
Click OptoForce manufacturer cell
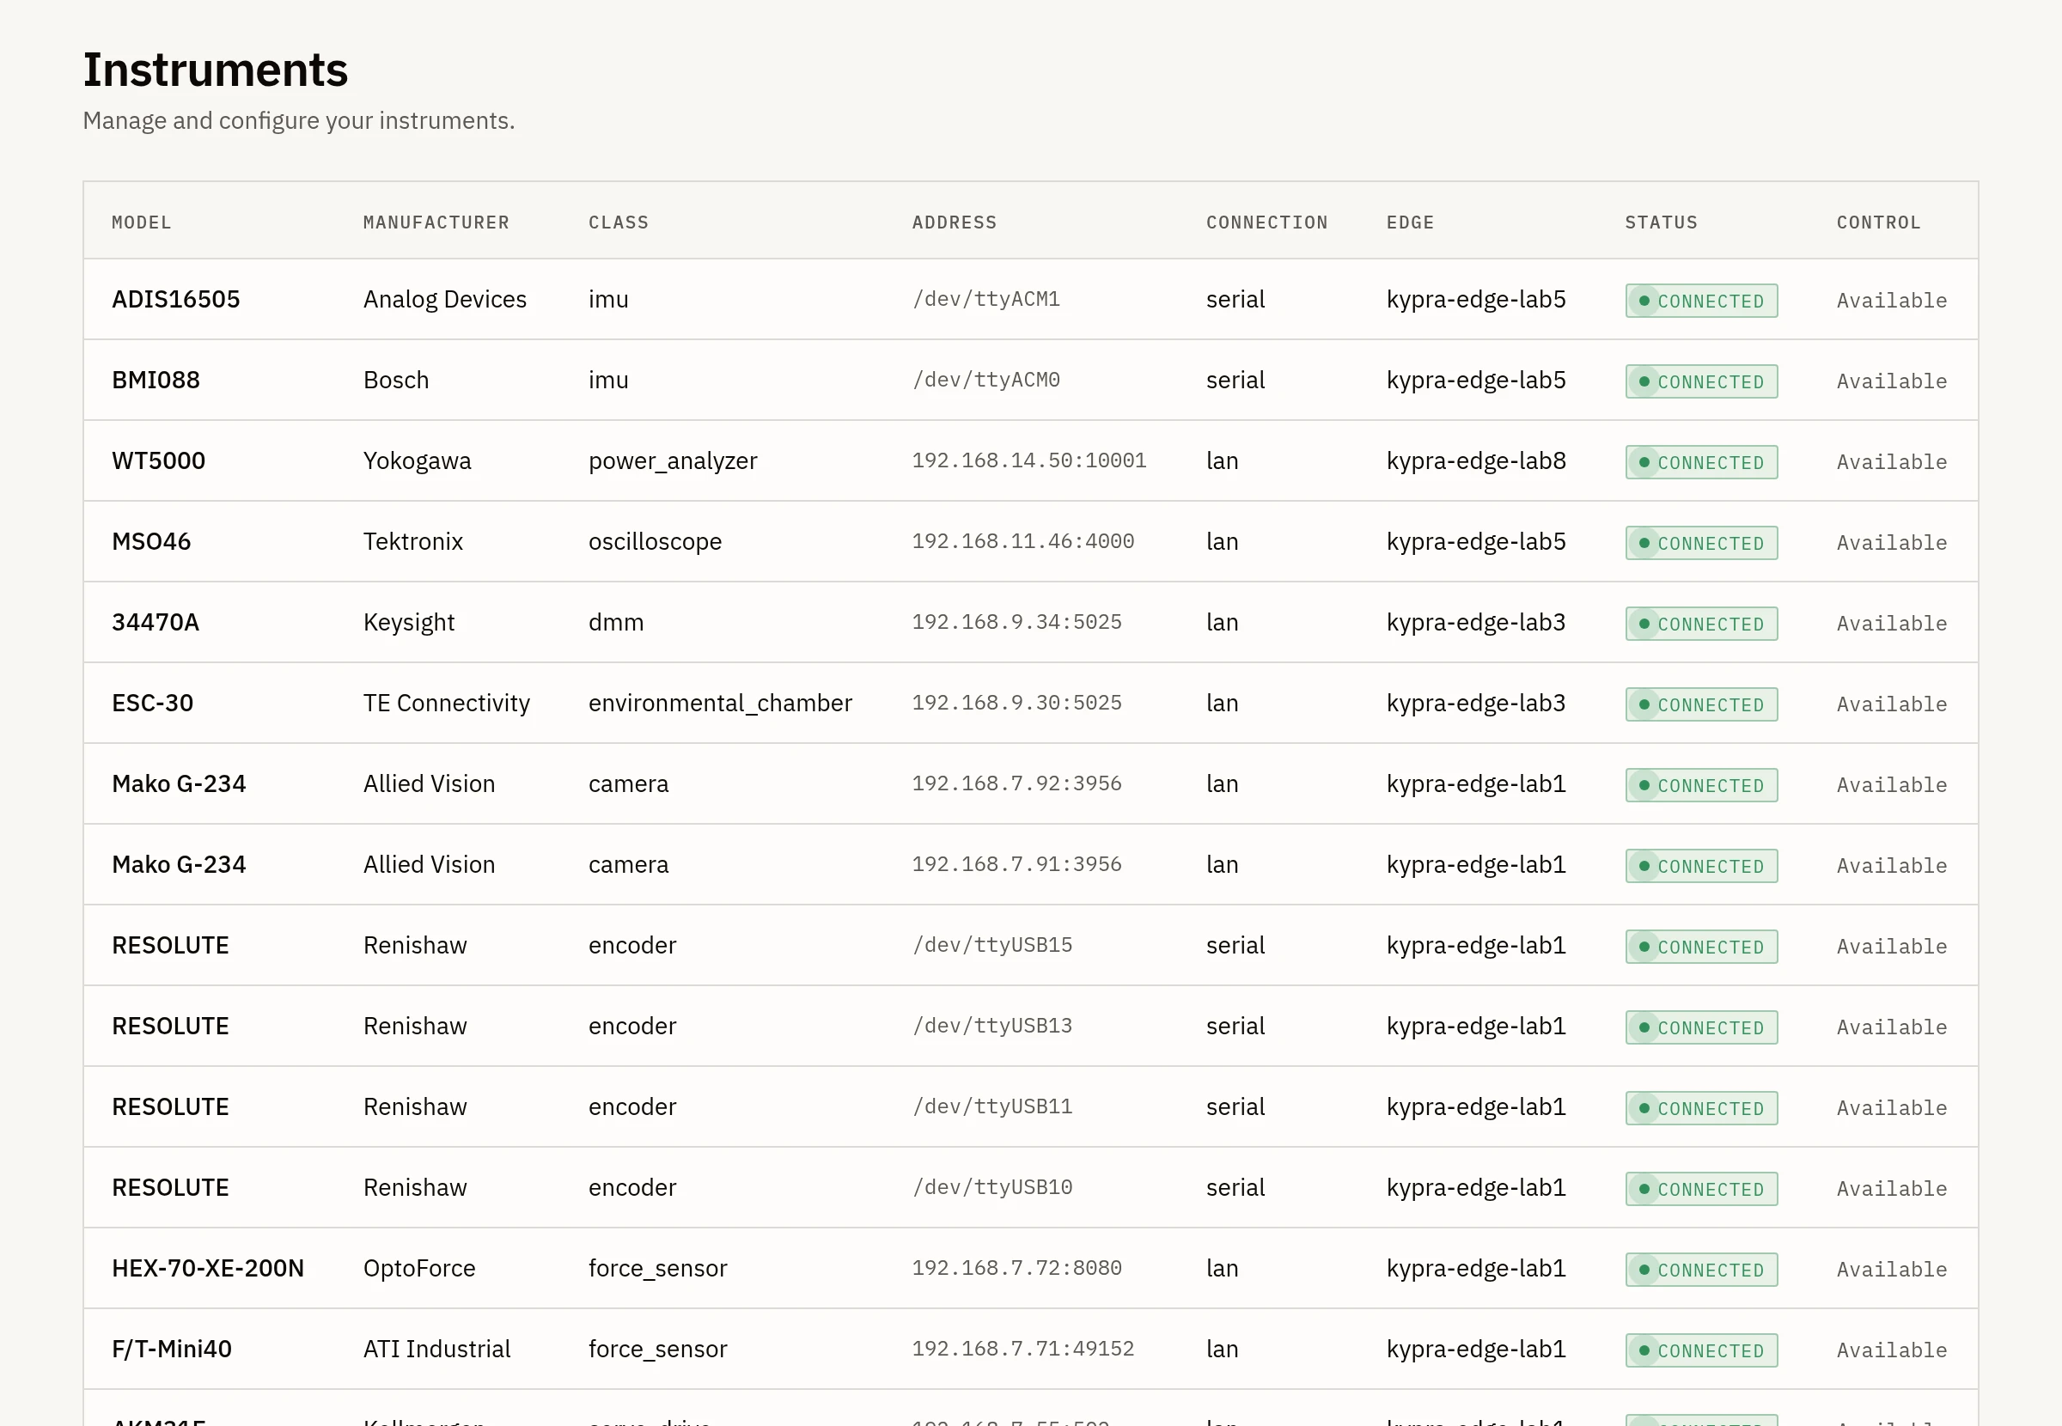419,1269
